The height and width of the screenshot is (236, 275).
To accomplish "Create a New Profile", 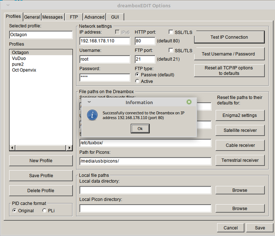I will (41, 161).
